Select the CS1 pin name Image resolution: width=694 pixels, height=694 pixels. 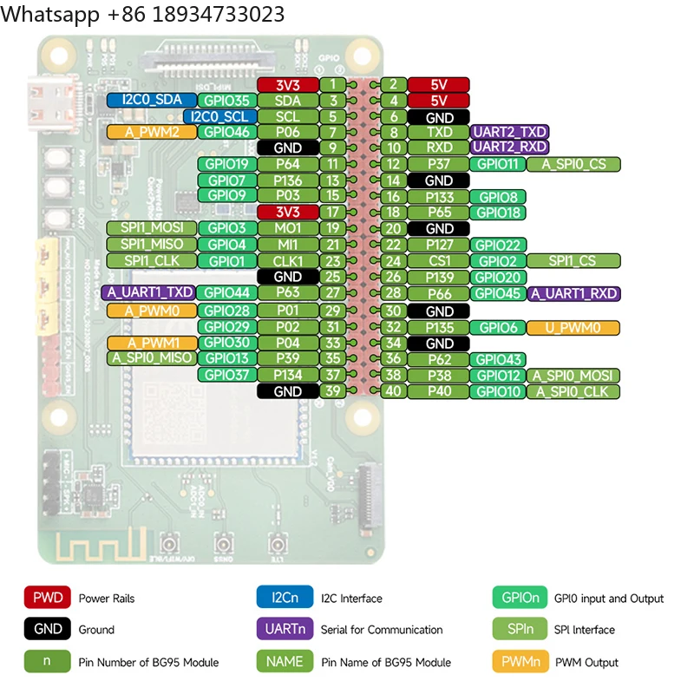click(439, 261)
